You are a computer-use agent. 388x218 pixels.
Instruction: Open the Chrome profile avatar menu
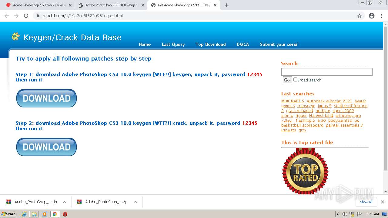[x=372, y=16]
